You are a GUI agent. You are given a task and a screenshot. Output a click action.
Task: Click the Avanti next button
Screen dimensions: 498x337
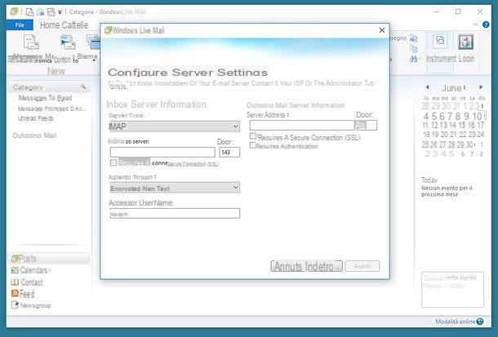pyautogui.click(x=362, y=266)
